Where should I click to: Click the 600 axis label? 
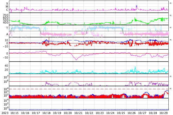(x=6, y=18)
